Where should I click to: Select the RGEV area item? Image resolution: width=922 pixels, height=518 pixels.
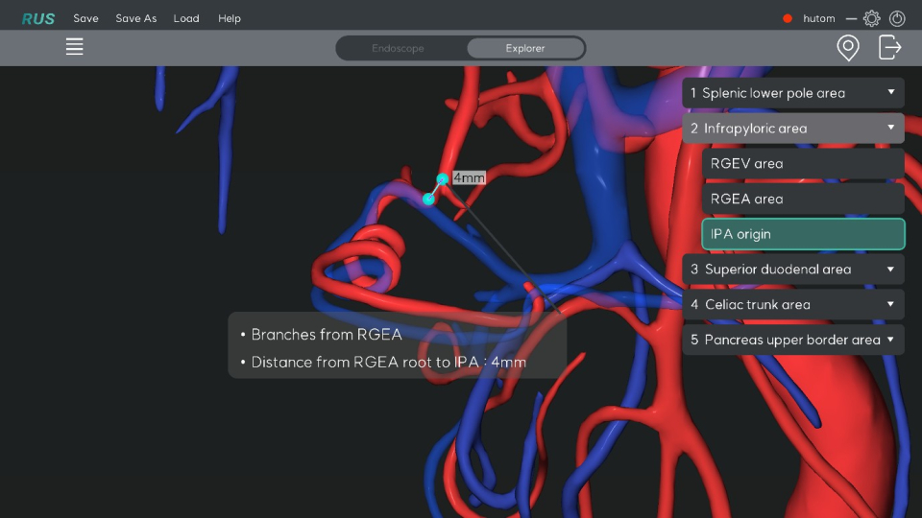coord(803,164)
